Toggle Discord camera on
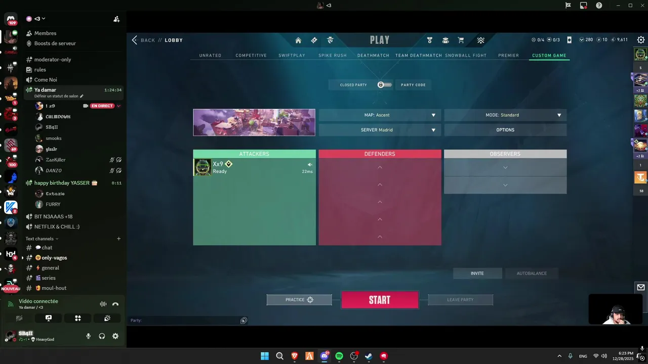Image resolution: width=648 pixels, height=364 pixels. [x=19, y=318]
